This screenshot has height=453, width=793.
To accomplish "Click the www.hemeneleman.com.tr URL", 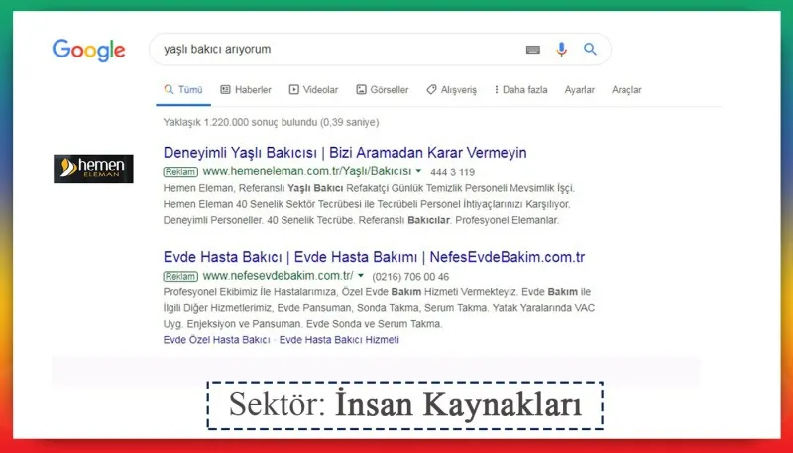I will coord(307,171).
